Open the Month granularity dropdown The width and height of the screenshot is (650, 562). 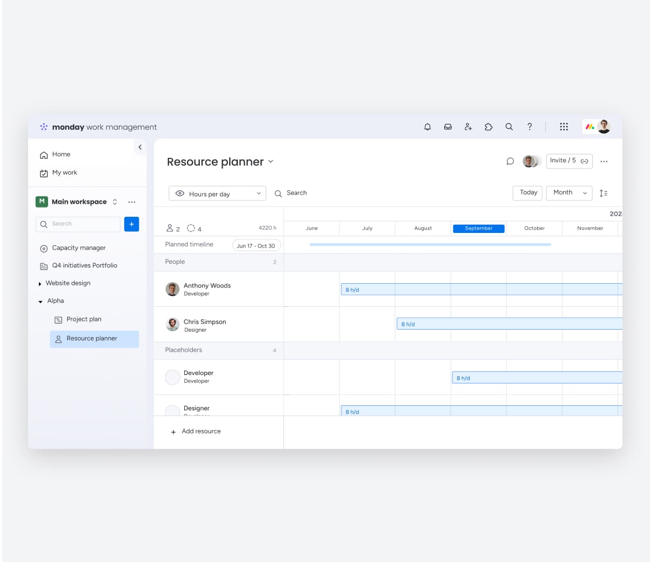[x=568, y=193]
